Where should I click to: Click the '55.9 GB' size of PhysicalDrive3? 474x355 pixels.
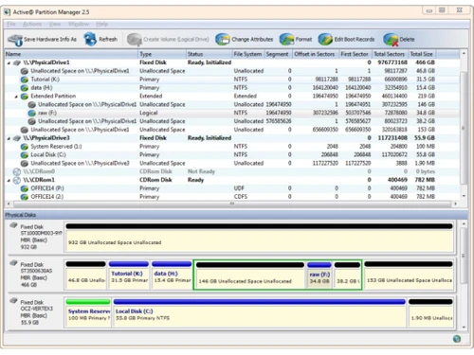425,138
